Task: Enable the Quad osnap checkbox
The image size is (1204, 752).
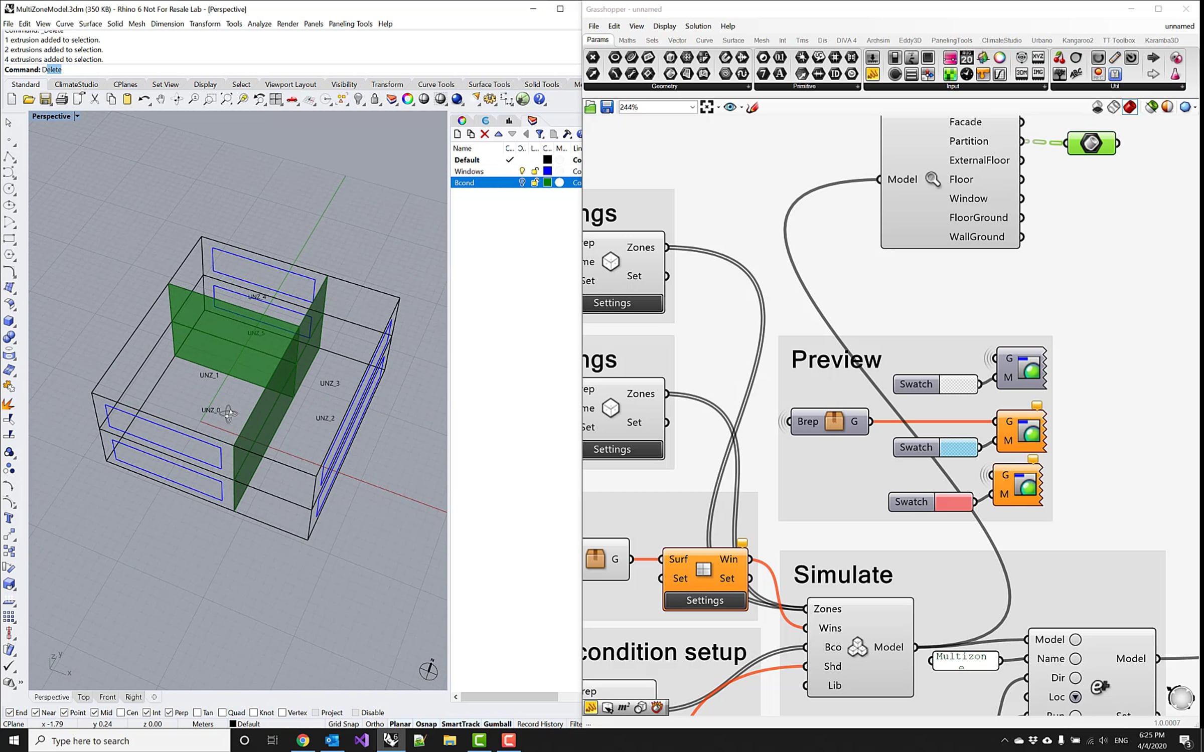Action: tap(222, 712)
